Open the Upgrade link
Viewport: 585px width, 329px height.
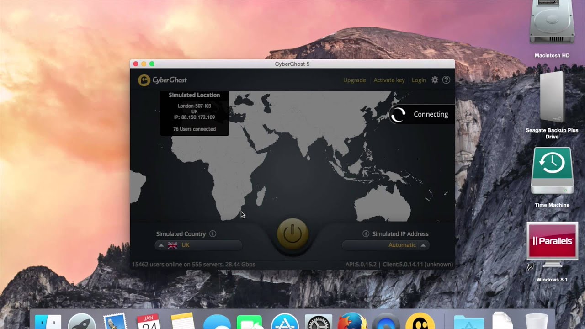click(354, 80)
